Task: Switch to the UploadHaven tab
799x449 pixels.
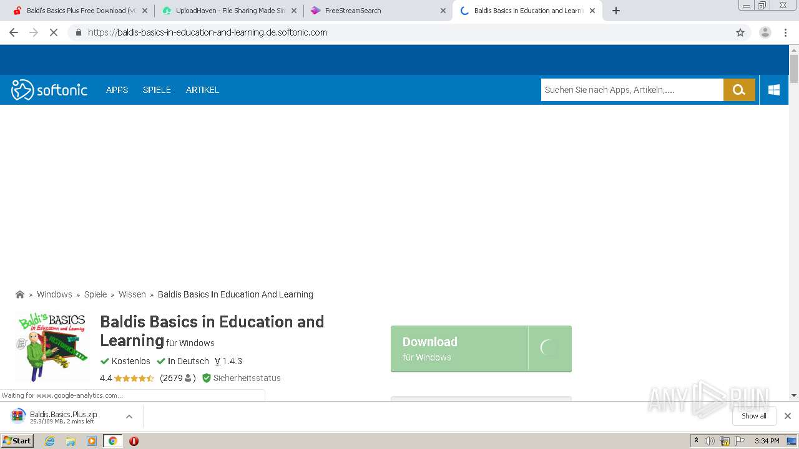Action: tap(228, 11)
